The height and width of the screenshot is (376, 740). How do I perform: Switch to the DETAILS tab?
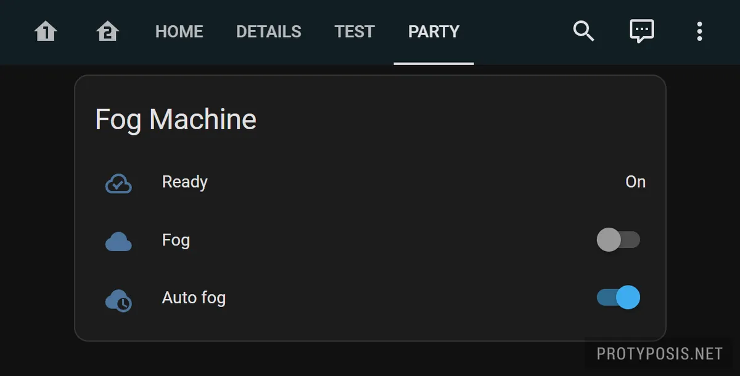[x=269, y=31]
